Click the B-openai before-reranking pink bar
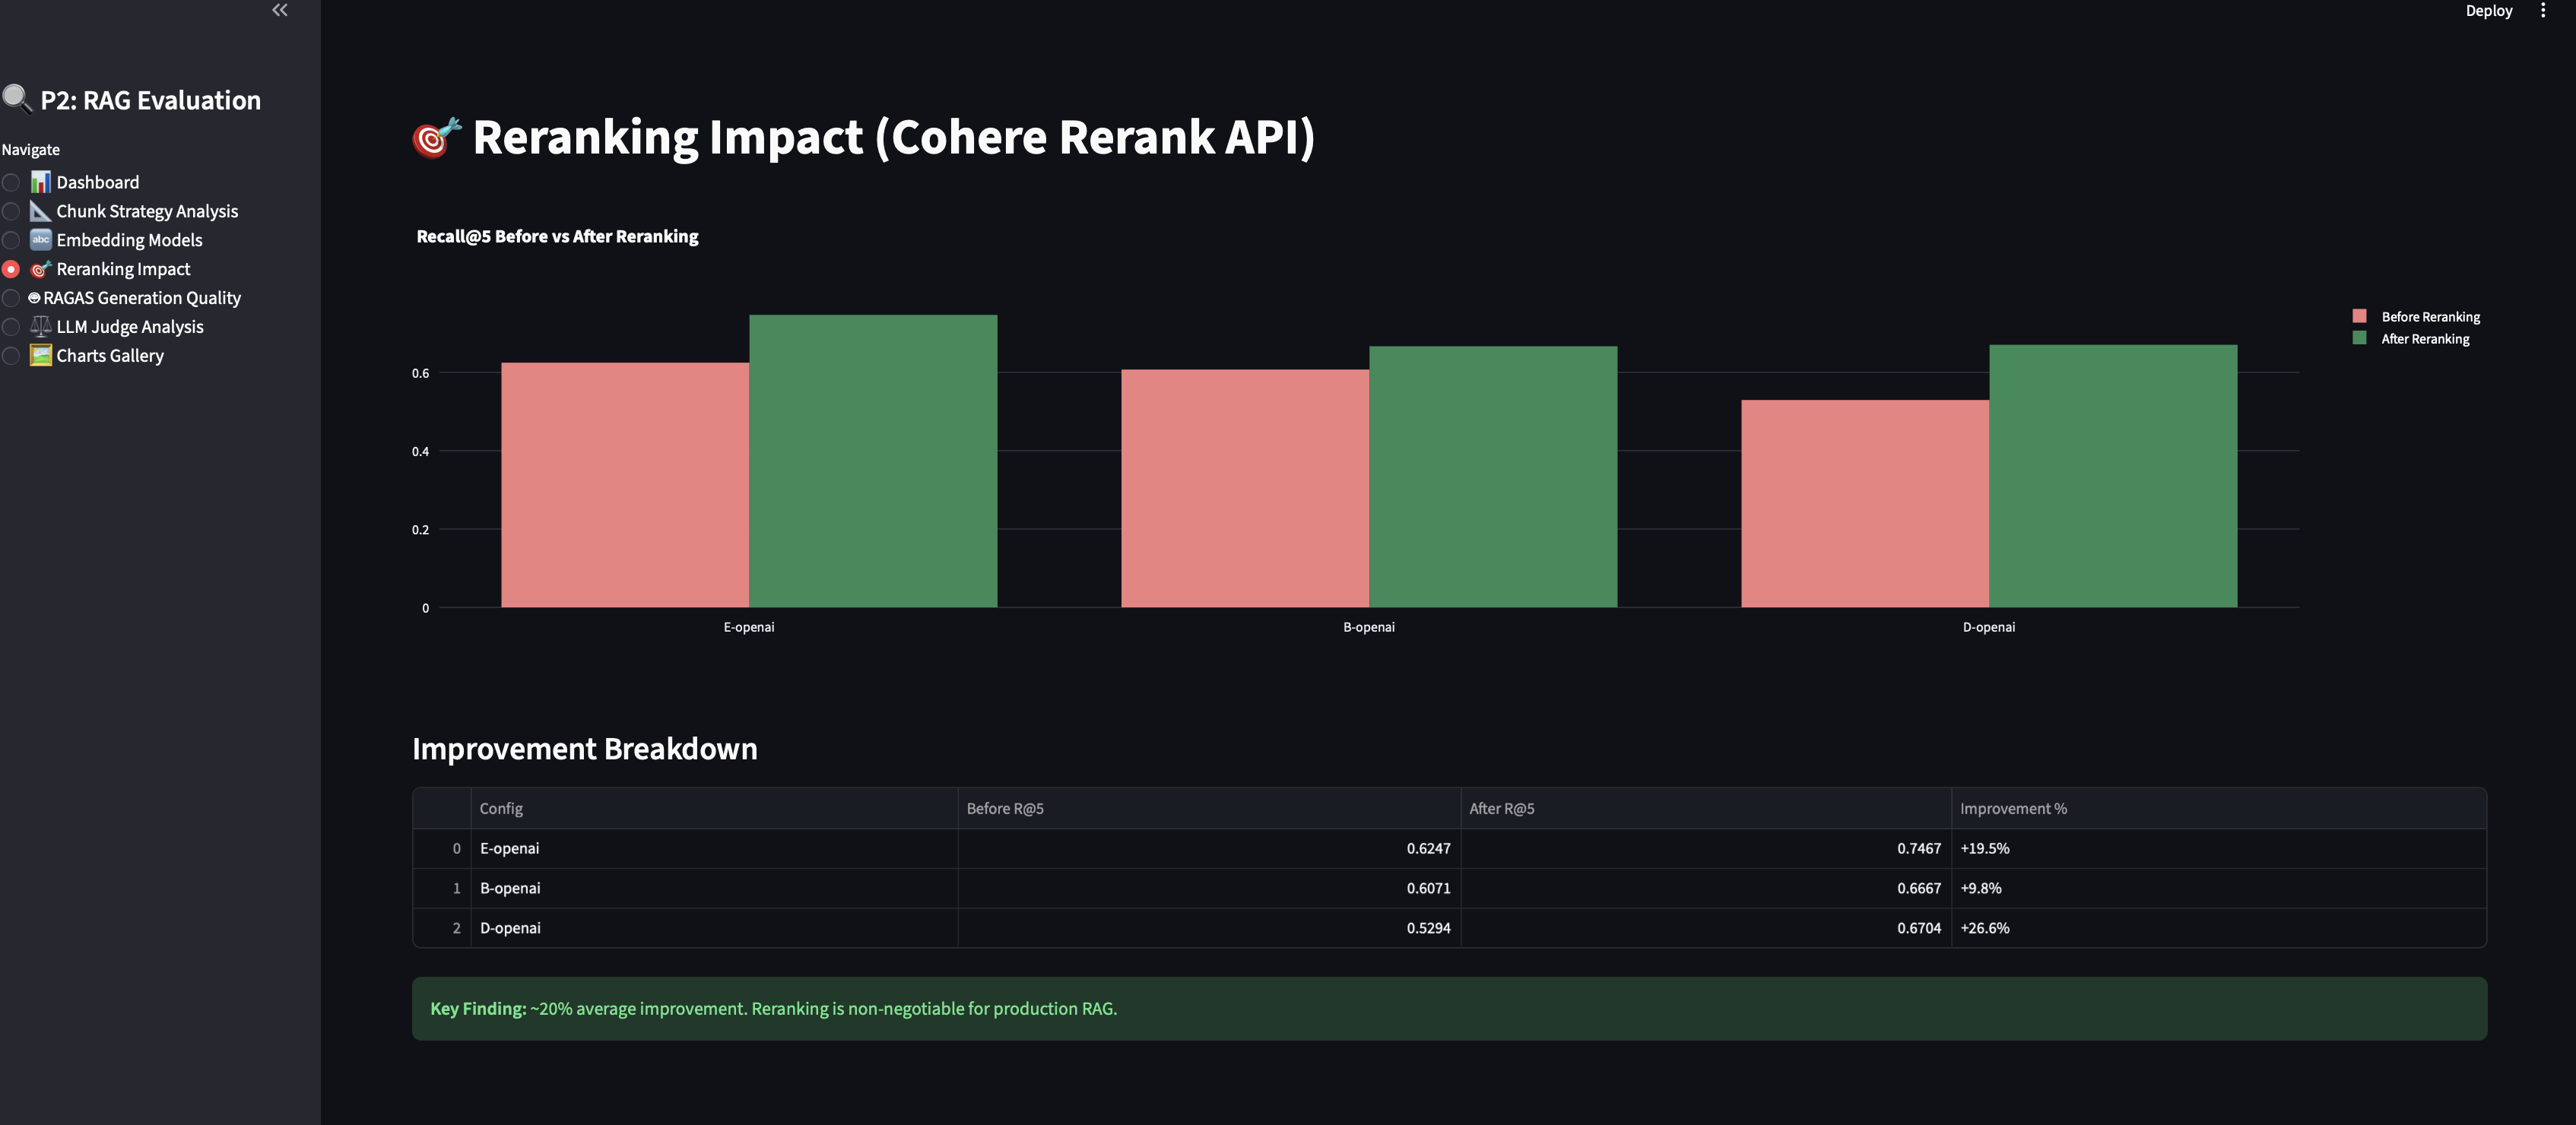The image size is (2576, 1125). [1245, 488]
